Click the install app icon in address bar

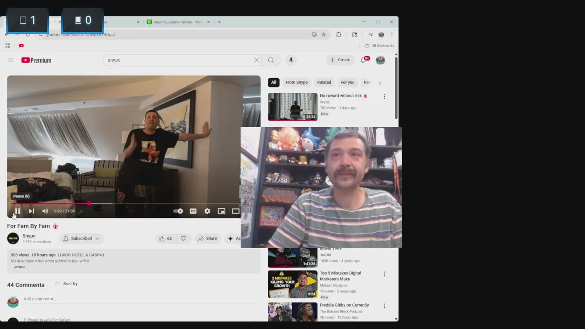[314, 35]
